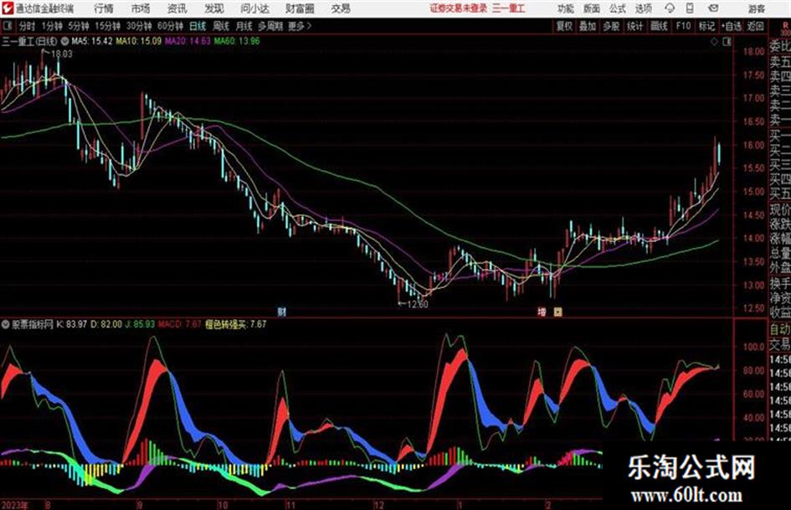Click the 返回 button

[755, 26]
